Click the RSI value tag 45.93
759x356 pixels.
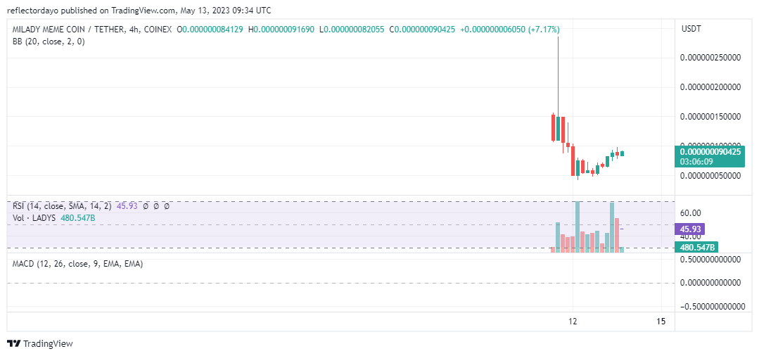pyautogui.click(x=691, y=229)
